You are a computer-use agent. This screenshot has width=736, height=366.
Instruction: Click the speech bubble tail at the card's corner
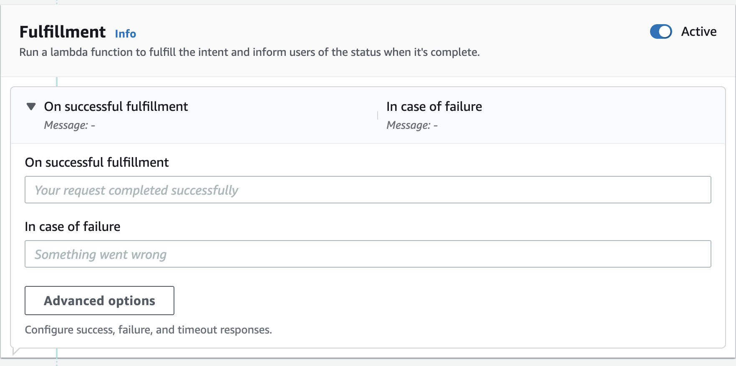(15, 351)
